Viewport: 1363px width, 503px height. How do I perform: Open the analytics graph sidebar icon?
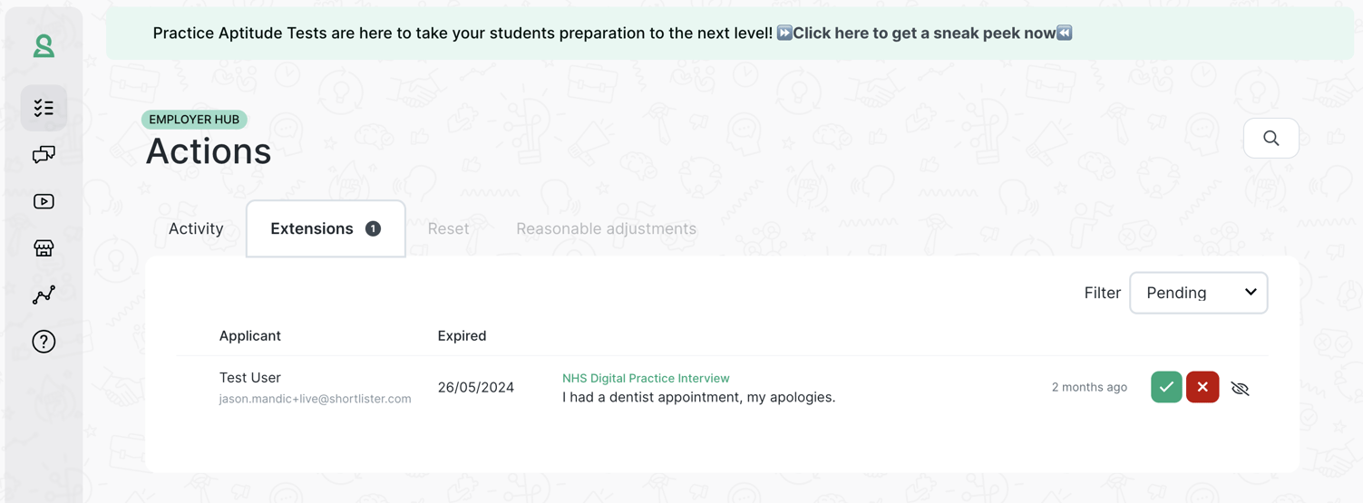[x=44, y=295]
